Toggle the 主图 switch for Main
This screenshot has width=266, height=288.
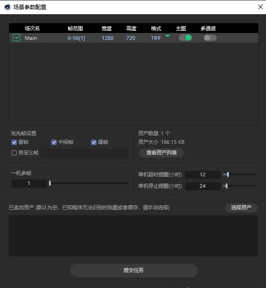tap(185, 38)
